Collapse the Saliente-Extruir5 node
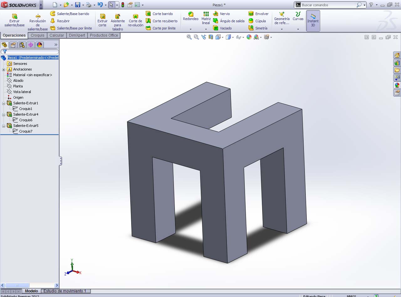This screenshot has height=297, width=401. tap(3, 126)
